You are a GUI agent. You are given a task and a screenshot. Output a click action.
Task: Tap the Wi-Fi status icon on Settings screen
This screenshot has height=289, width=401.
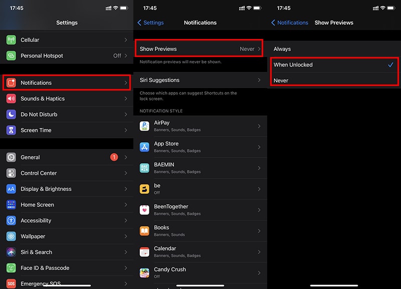pos(116,8)
